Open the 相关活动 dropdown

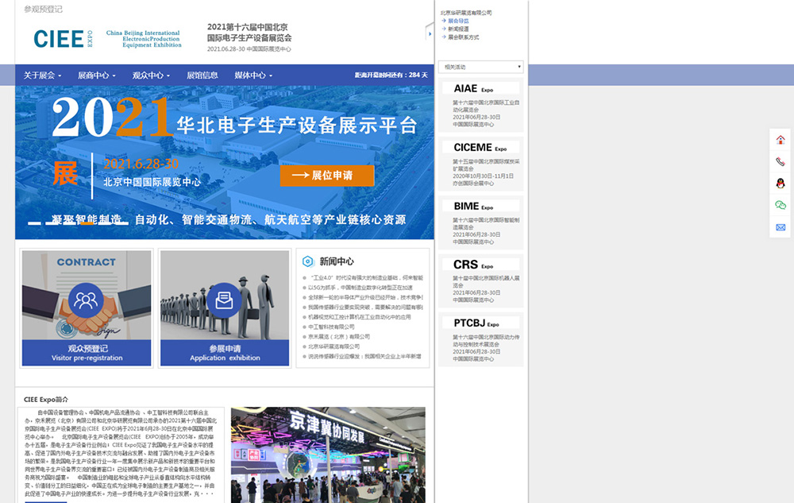[x=480, y=67]
